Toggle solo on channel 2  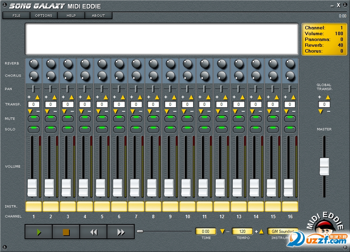coord(51,129)
